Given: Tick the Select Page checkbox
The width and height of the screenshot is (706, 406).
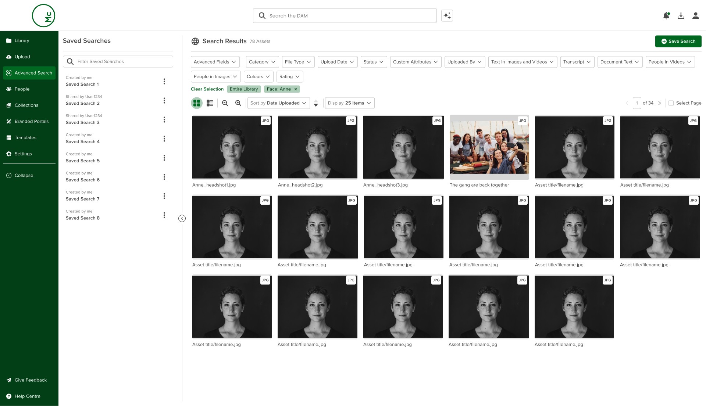Looking at the screenshot, I should coord(671,103).
